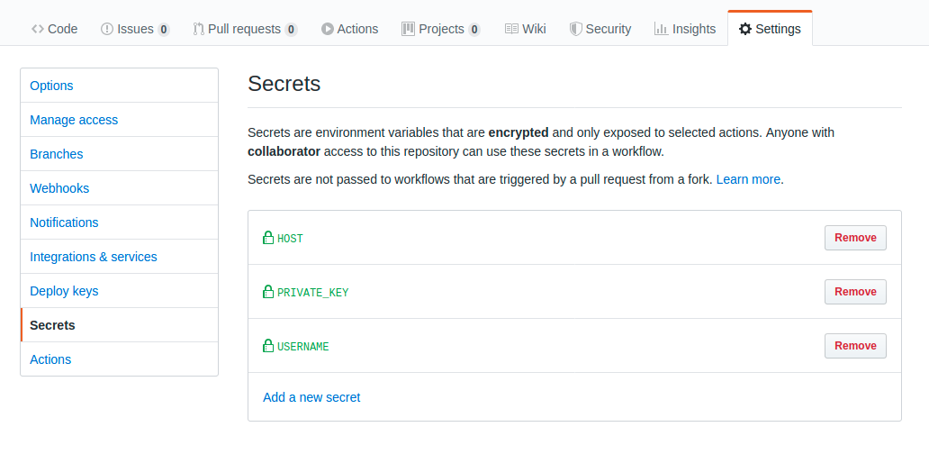Click the Issues count badge
The height and width of the screenshot is (454, 929).
tap(164, 29)
